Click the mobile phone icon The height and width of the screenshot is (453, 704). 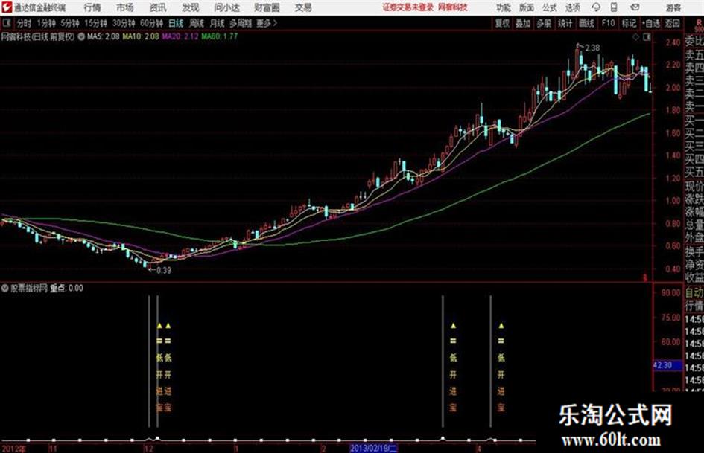pyautogui.click(x=614, y=7)
